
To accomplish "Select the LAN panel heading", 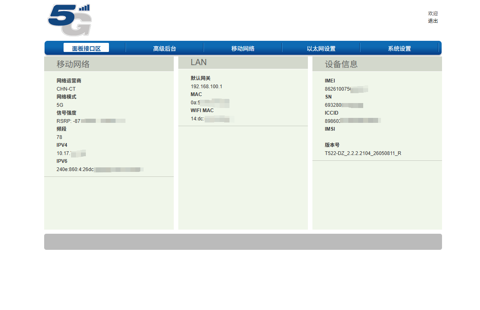I will [199, 62].
